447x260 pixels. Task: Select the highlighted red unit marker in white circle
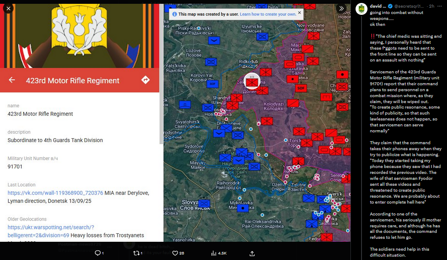pyautogui.click(x=252, y=82)
